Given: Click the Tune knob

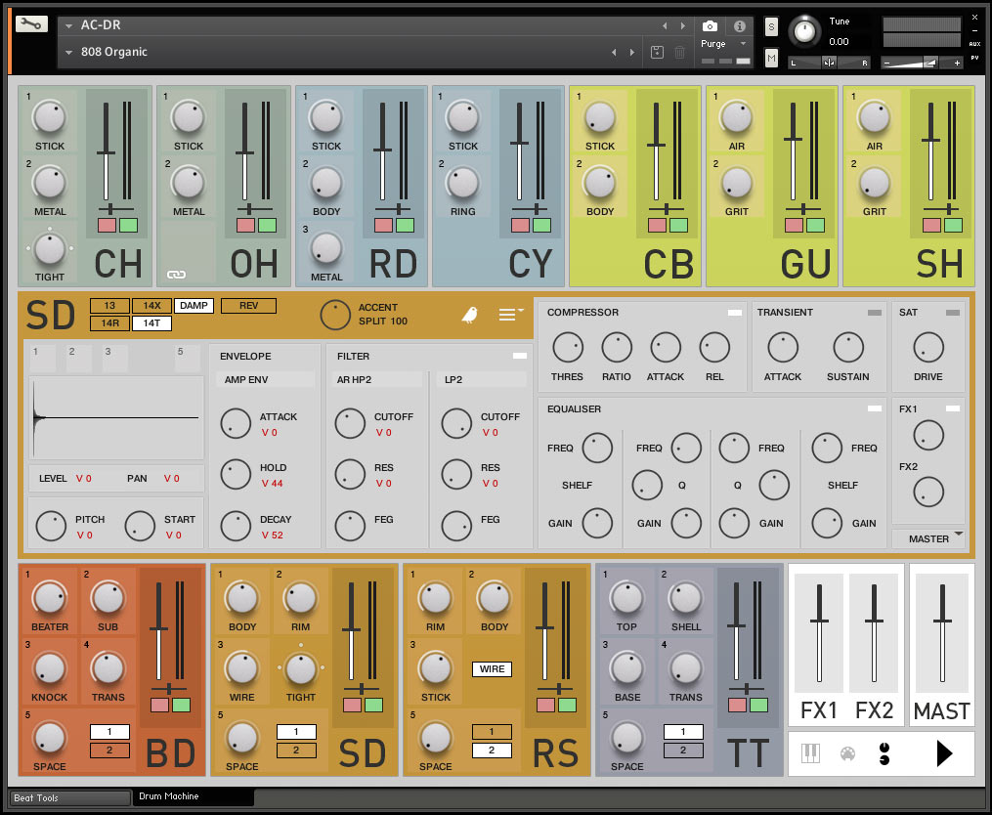Looking at the screenshot, I should point(805,31).
